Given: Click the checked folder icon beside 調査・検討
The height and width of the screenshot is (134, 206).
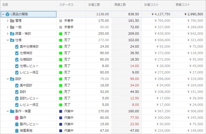Looking at the screenshot, I should point(12,34).
